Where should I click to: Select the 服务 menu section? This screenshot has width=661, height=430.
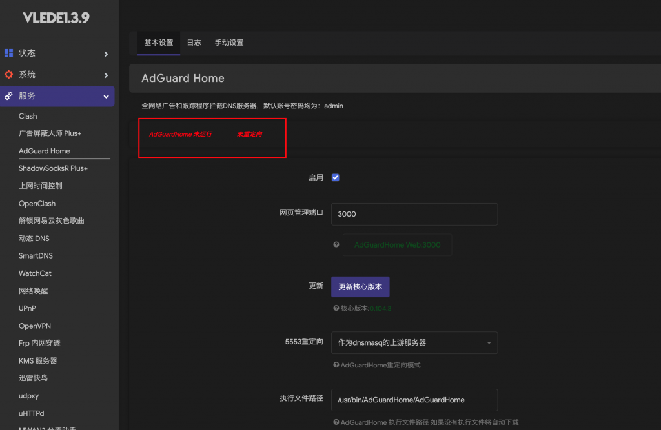point(57,97)
